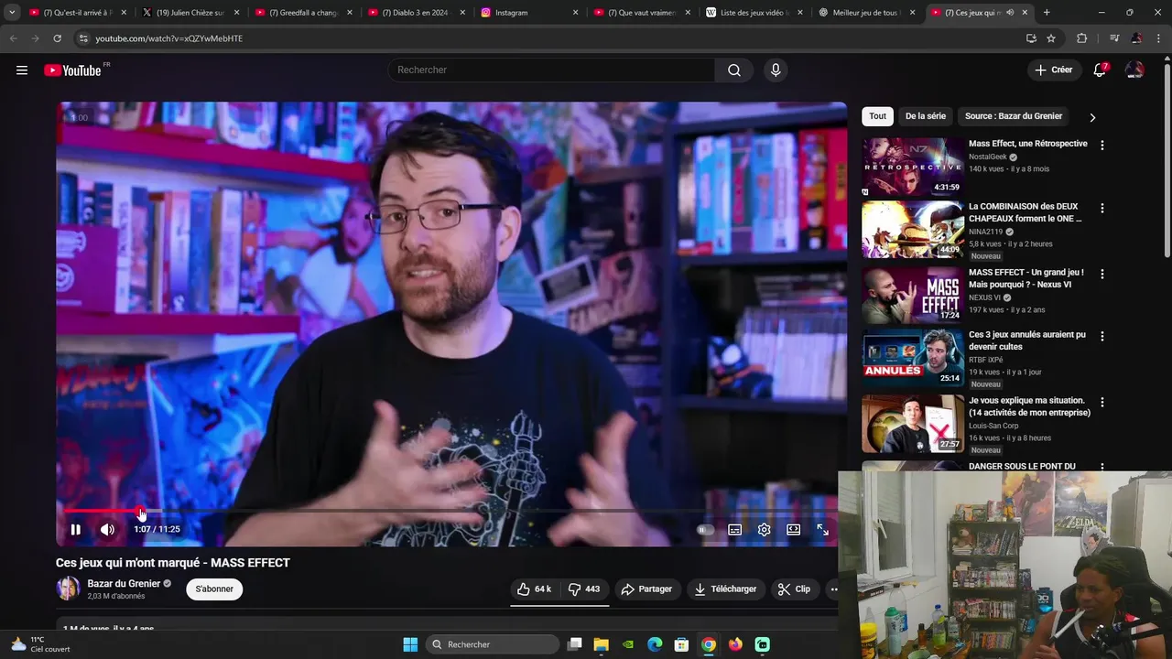Open Firefox from the taskbar
Image resolution: width=1172 pixels, height=659 pixels.
pos(735,644)
